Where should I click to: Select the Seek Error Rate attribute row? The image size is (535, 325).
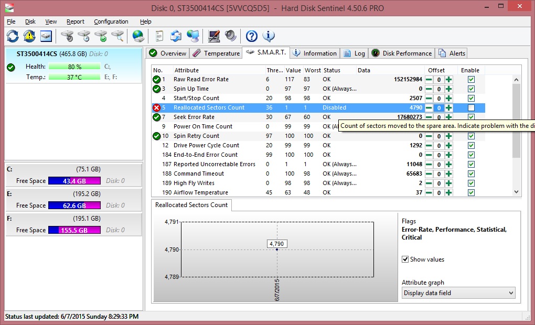click(318, 117)
